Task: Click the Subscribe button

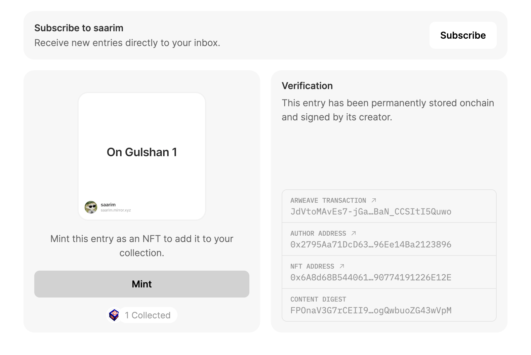Action: point(463,35)
